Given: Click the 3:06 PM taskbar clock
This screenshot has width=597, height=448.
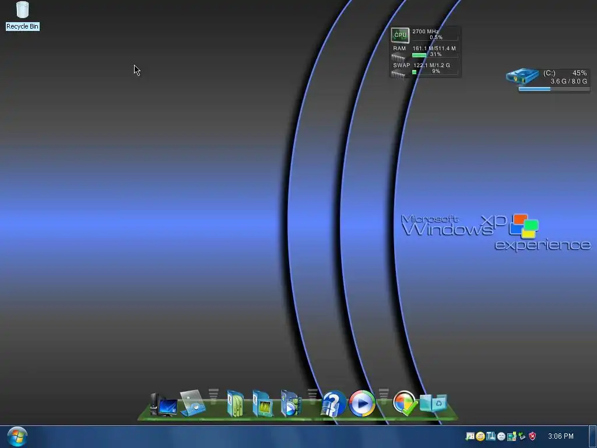Looking at the screenshot, I should (560, 436).
